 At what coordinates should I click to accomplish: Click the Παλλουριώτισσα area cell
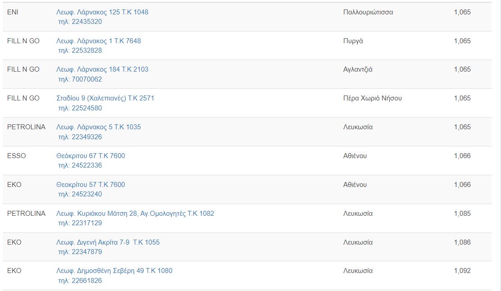tap(368, 12)
